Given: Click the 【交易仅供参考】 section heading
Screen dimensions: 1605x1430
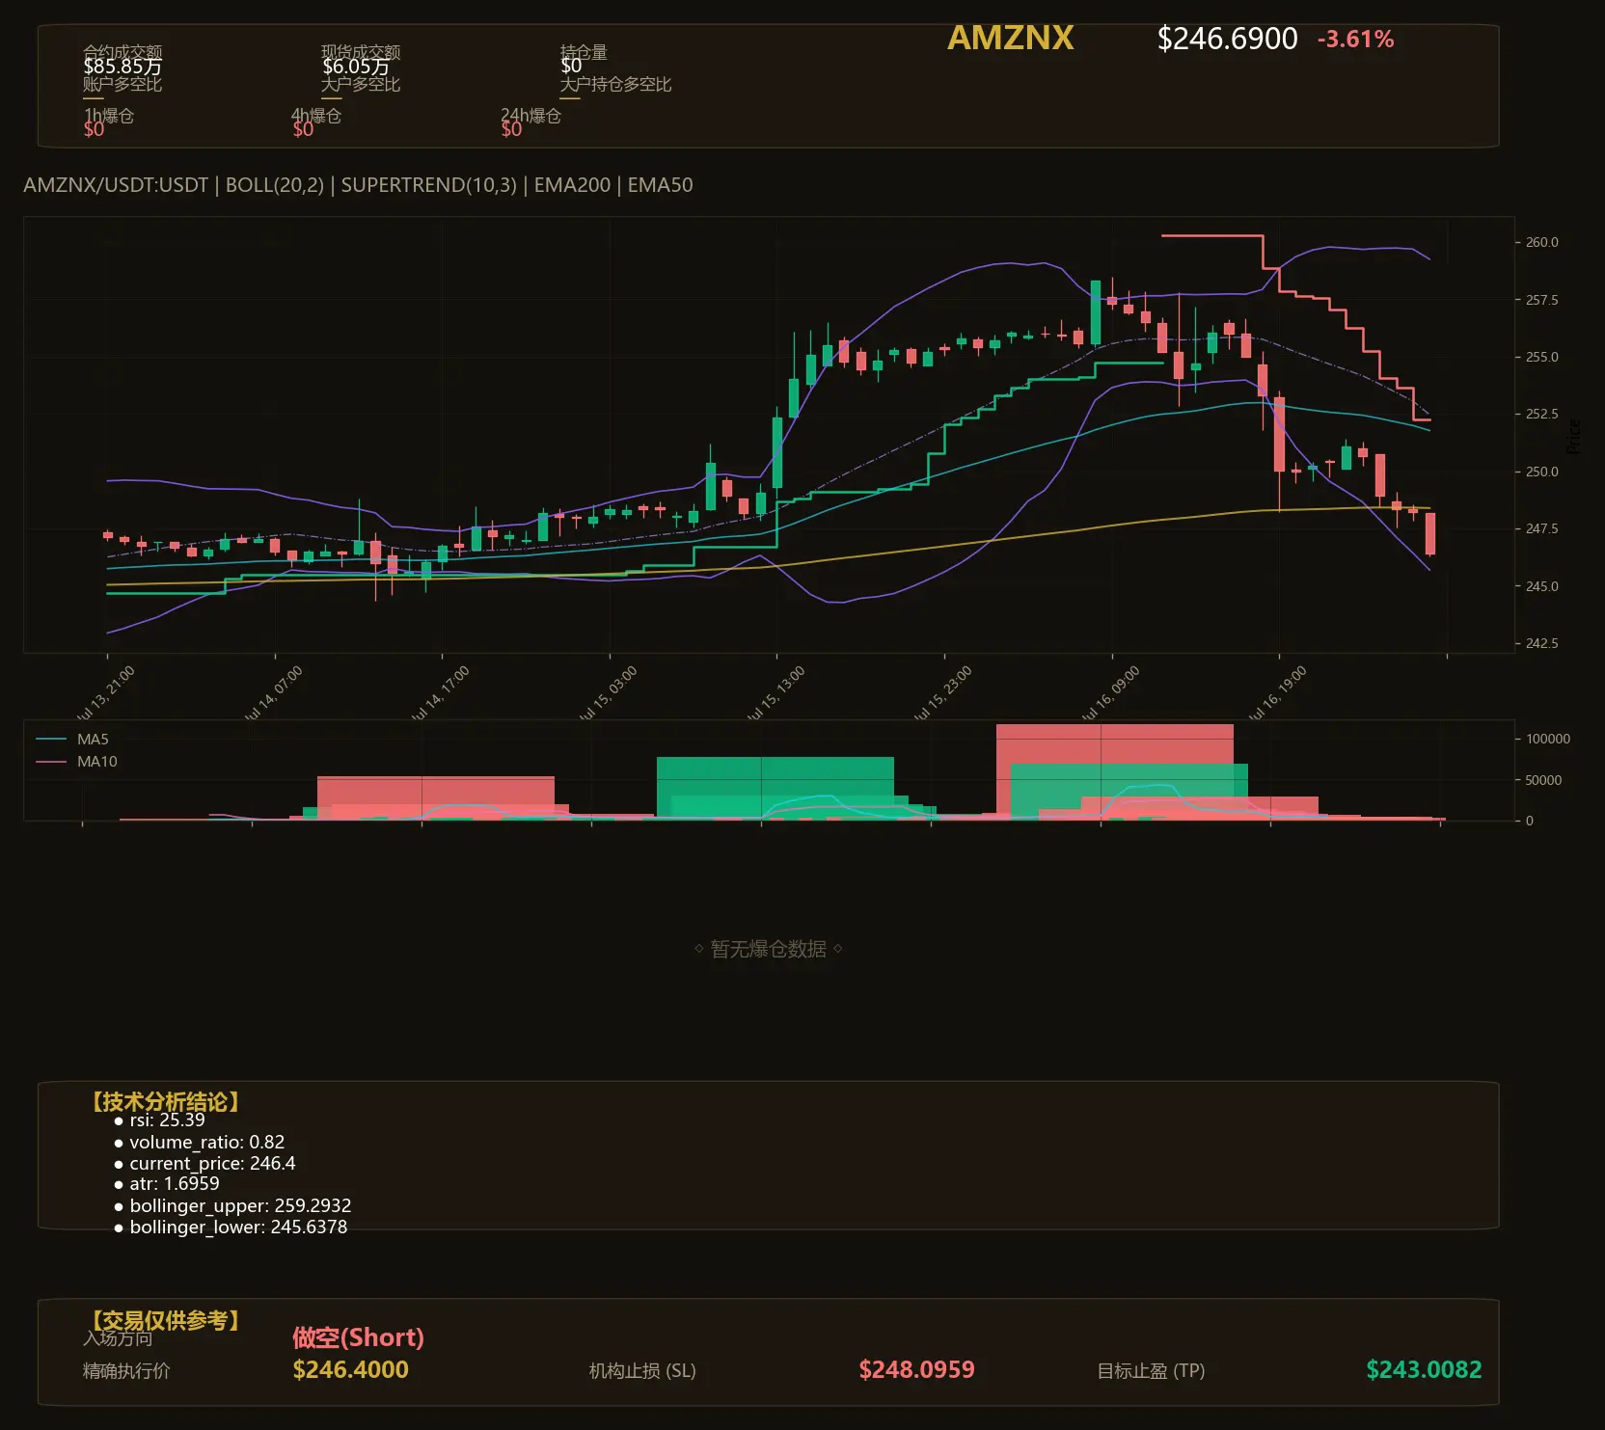Looking at the screenshot, I should tap(164, 1320).
